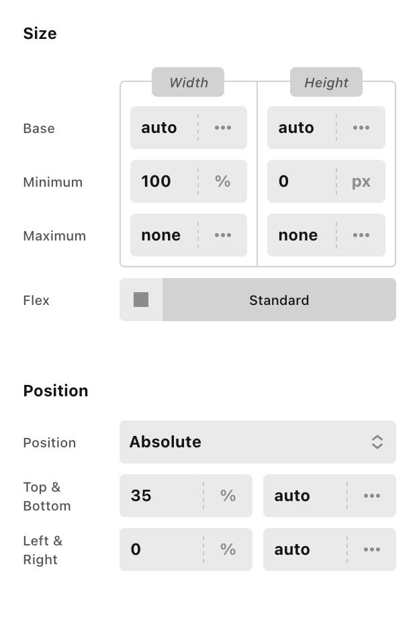419x622 pixels.
Task: Toggle the Left value percent unit
Action: tap(228, 549)
